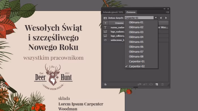Go to the next data set arrow

click(x=166, y=18)
